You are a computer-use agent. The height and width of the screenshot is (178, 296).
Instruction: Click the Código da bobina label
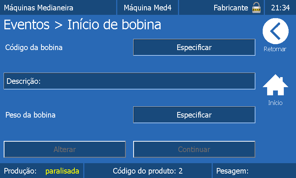(x=34, y=47)
